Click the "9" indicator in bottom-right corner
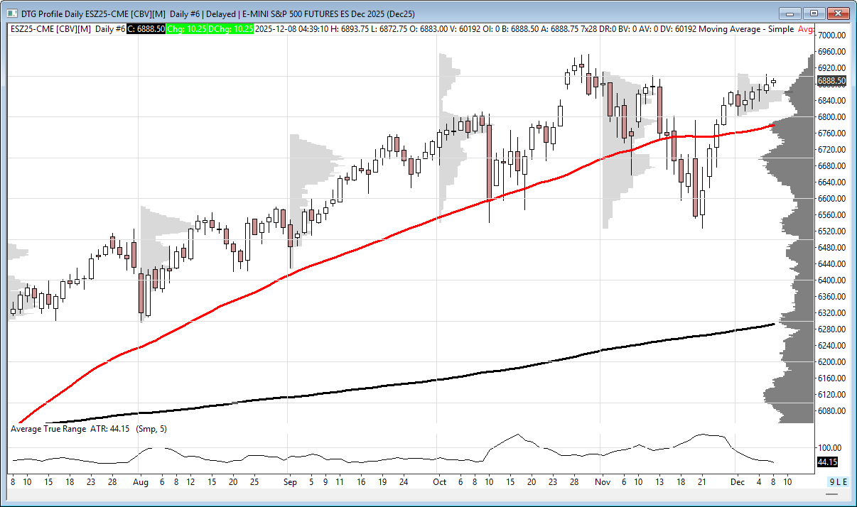Viewport: 857px width, 507px height. (x=832, y=482)
